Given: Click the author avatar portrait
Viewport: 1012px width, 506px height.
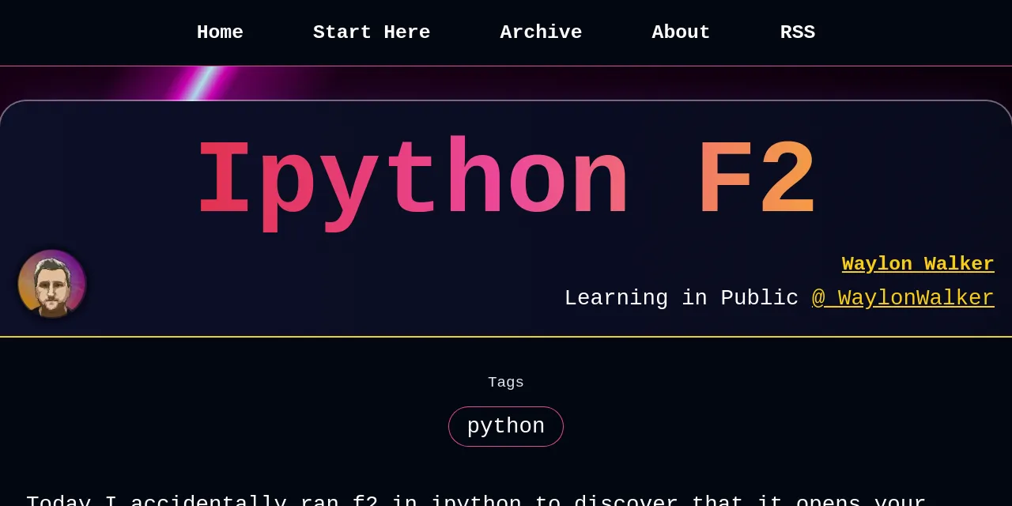Looking at the screenshot, I should 52,283.
